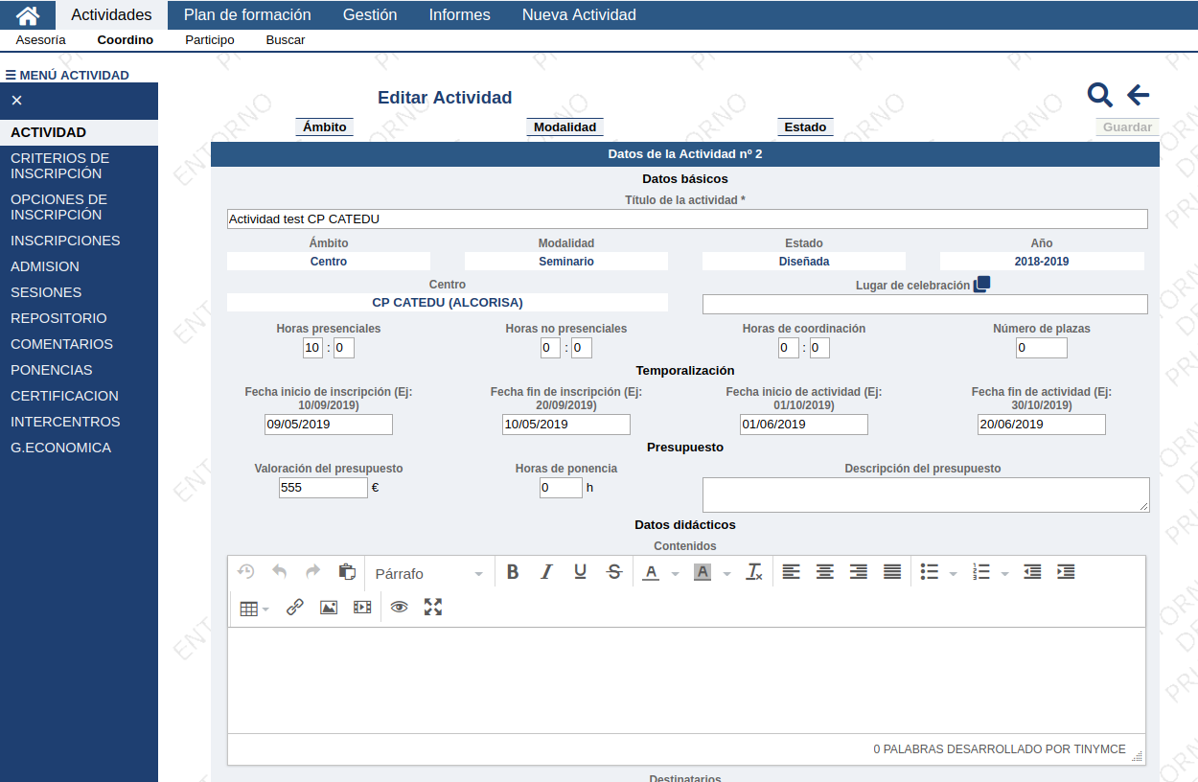Switch to the Participo subtab
1198x782 pixels.
coord(210,40)
